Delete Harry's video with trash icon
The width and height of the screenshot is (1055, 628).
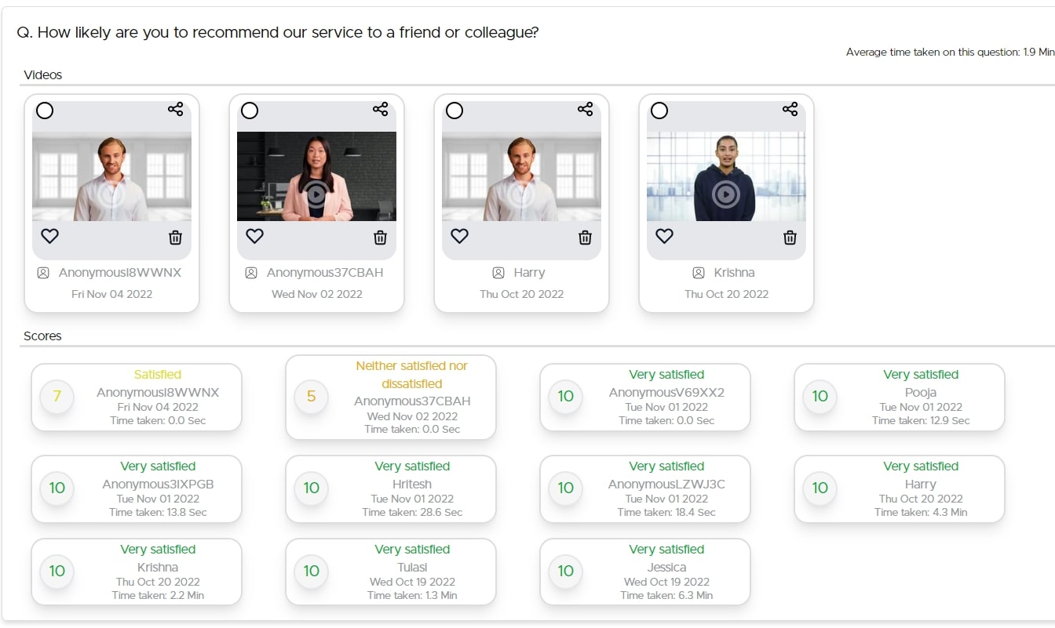(x=585, y=237)
